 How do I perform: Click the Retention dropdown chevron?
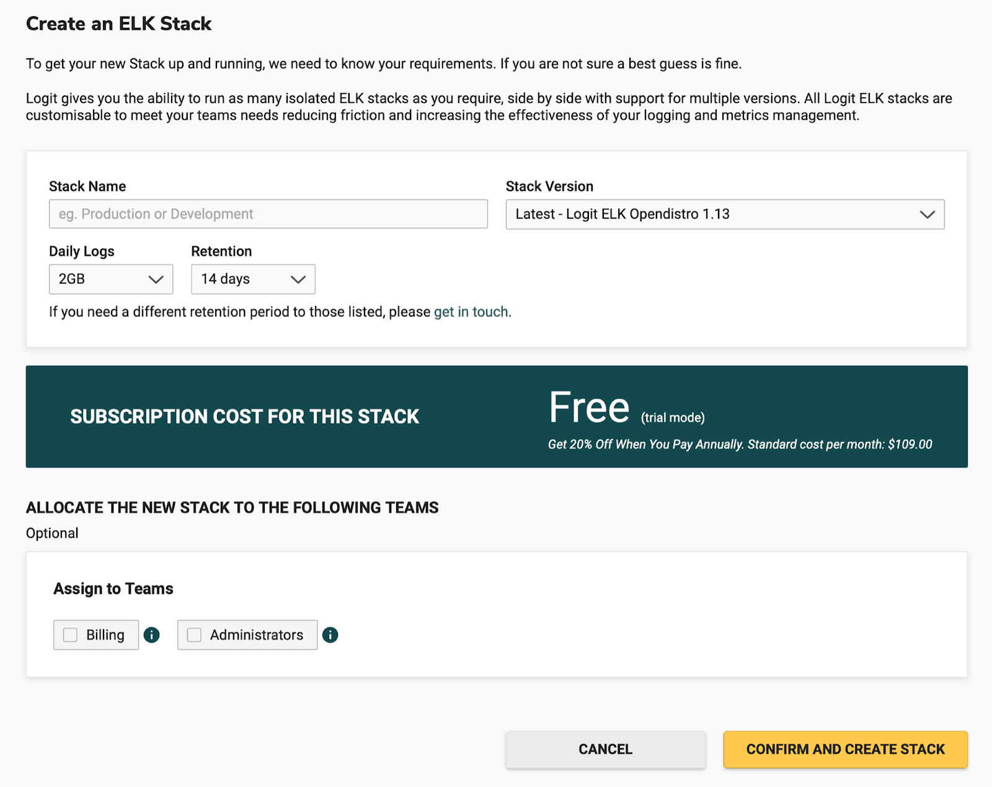coord(297,279)
